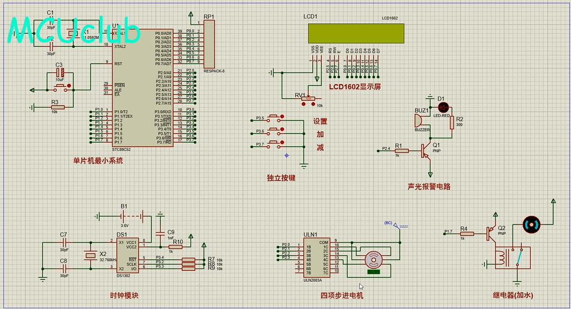571x309 pixels.
Task: Select the RP1 RESPACK-8 resistor pack
Action: [209, 44]
